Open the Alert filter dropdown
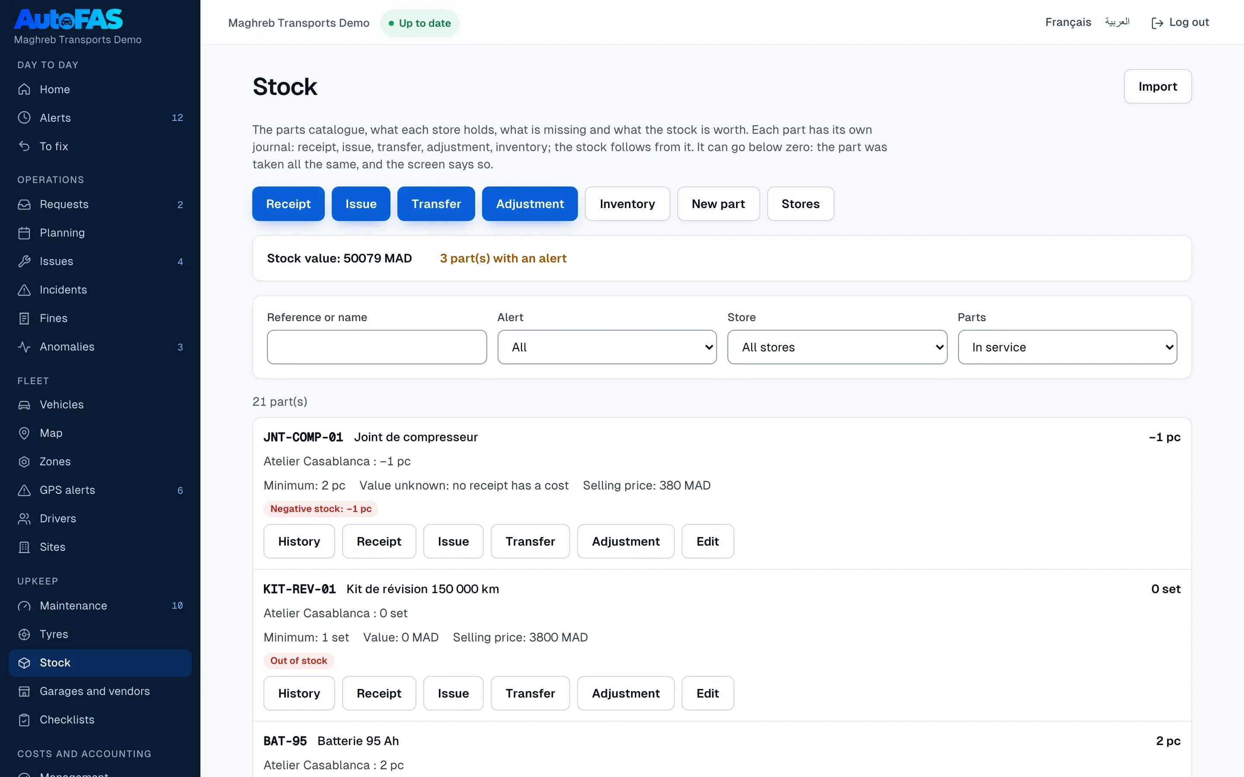Image resolution: width=1244 pixels, height=777 pixels. [607, 347]
